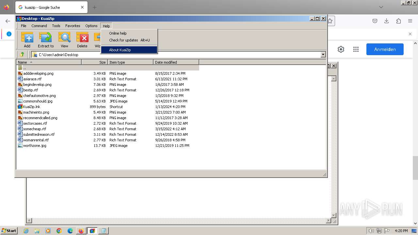Click Firefox back arrow button
This screenshot has height=235, width=418.
coord(8,21)
